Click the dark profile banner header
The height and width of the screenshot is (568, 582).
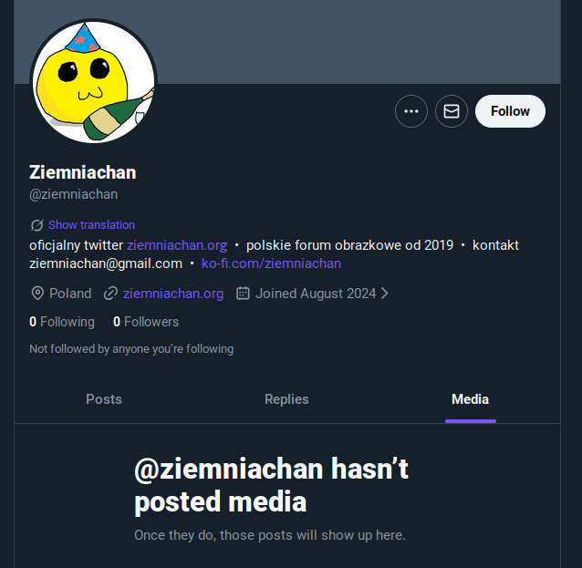point(365,41)
